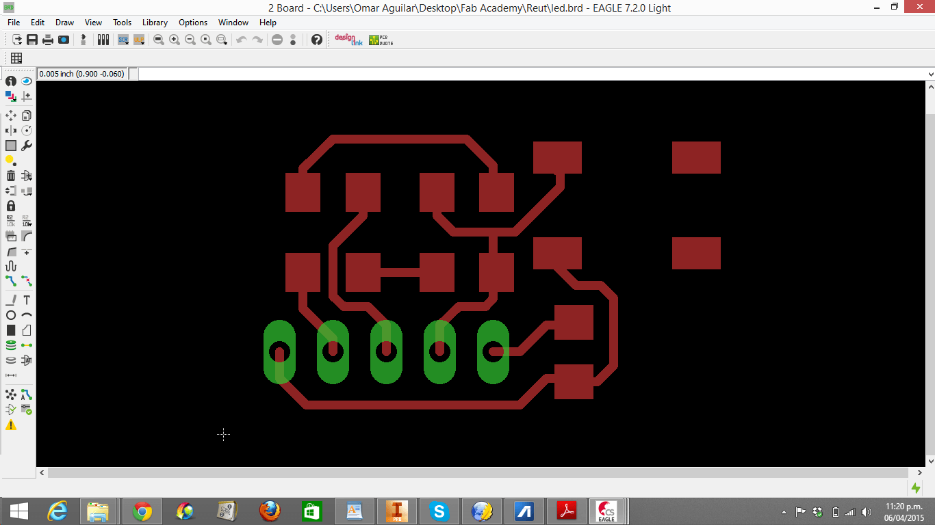The height and width of the screenshot is (525, 935).
Task: Click the Open file toolbar icon
Action: click(x=17, y=40)
